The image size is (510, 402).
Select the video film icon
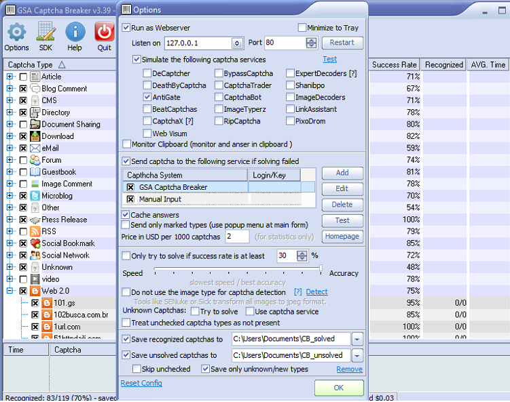tap(35, 279)
